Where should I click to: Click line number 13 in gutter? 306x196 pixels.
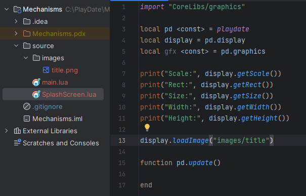pyautogui.click(x=122, y=140)
